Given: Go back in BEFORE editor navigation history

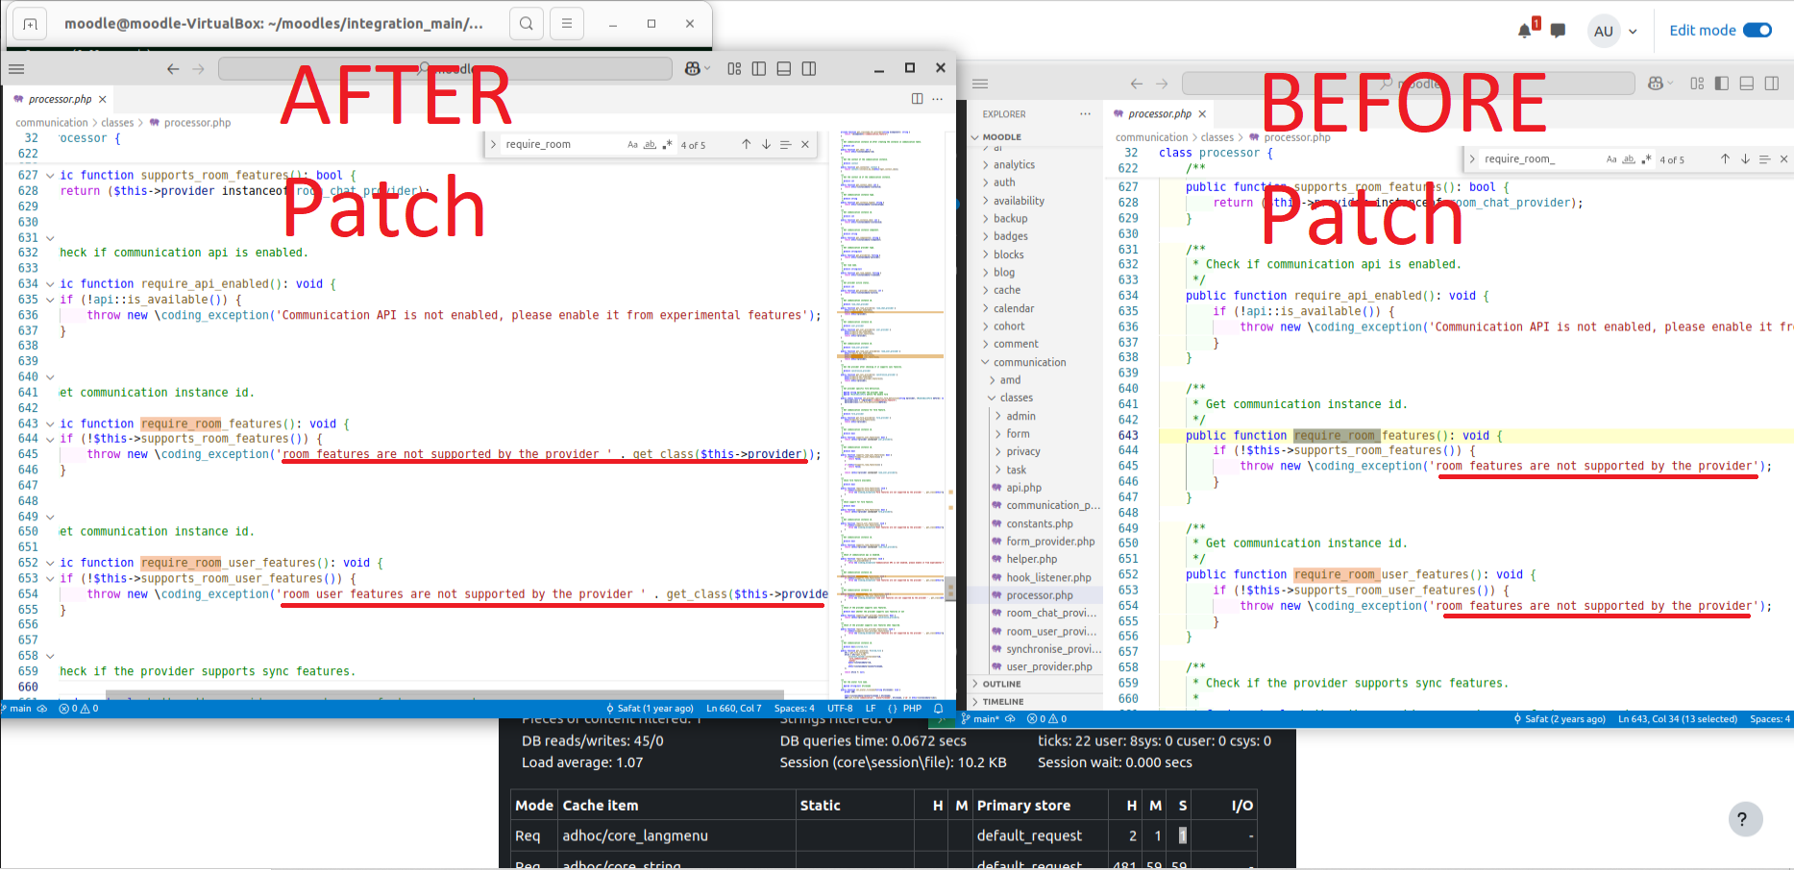Looking at the screenshot, I should click(1137, 84).
